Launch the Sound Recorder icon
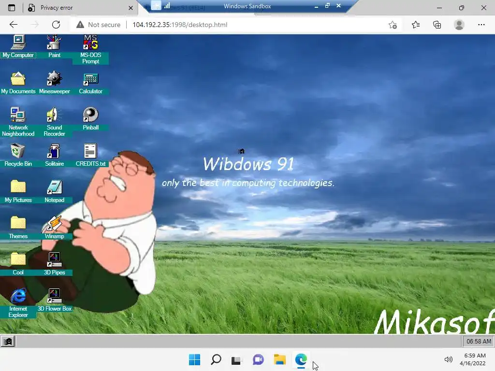The width and height of the screenshot is (495, 371). 54,122
